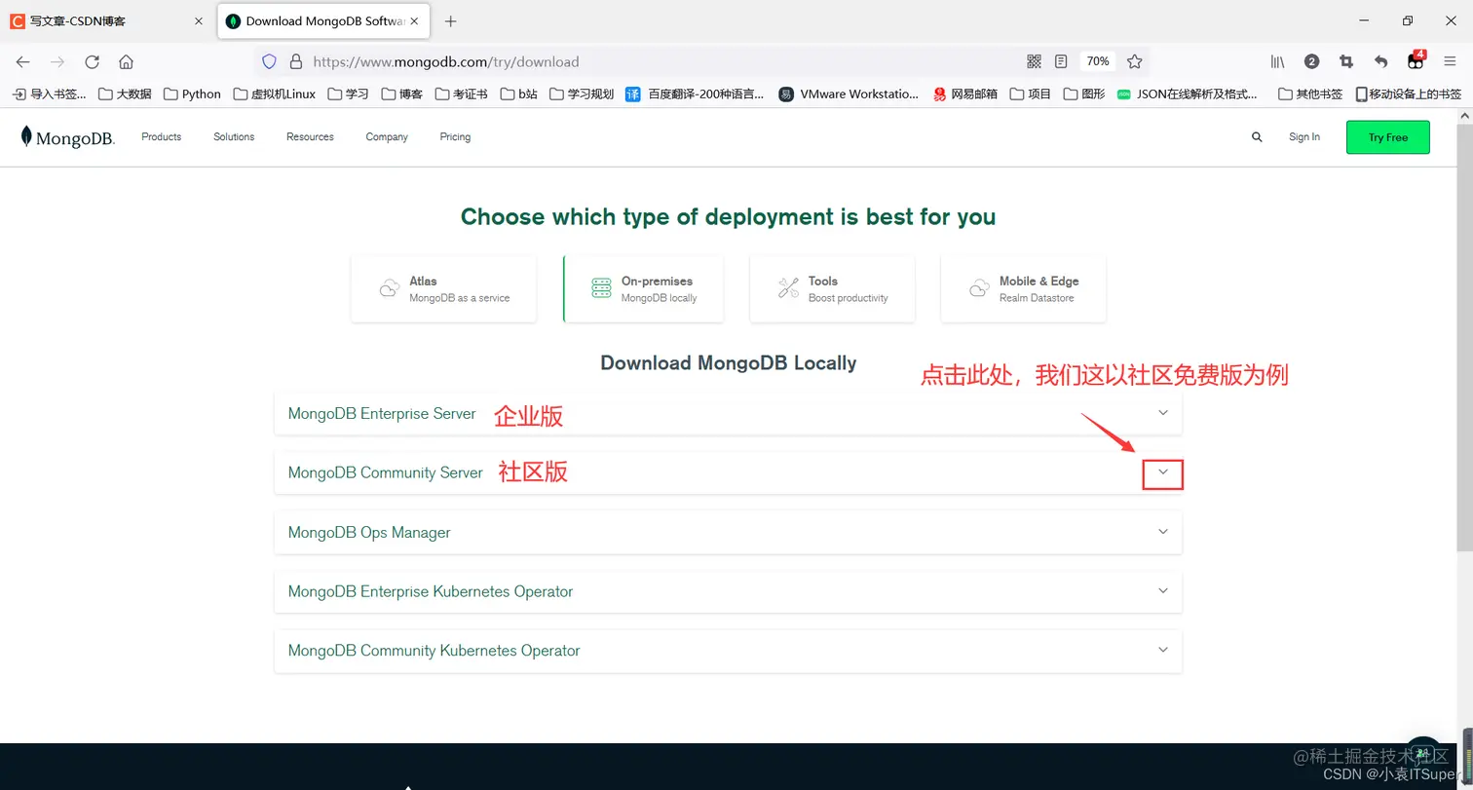Click the undo arrow toolbar icon
Screen dimensions: 1473x790
(x=1380, y=61)
